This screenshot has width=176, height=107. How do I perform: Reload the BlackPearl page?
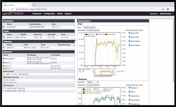[x=12, y=9]
